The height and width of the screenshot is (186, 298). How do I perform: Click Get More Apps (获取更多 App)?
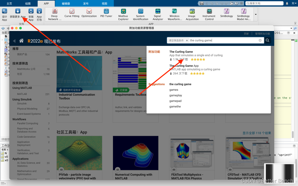tap(18, 13)
